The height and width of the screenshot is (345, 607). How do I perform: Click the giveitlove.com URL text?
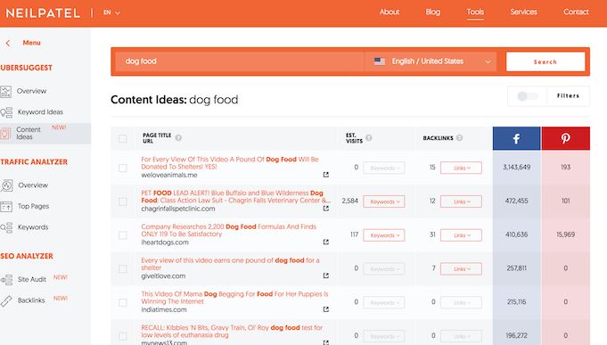pos(163,276)
